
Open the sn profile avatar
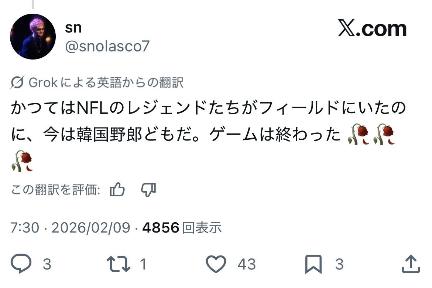click(x=32, y=37)
